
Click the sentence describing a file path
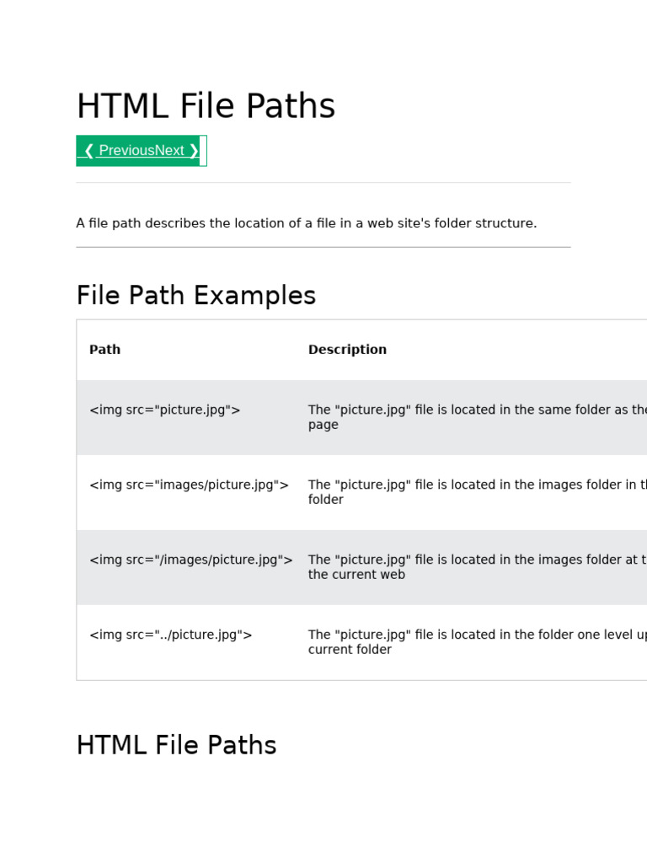coord(306,223)
